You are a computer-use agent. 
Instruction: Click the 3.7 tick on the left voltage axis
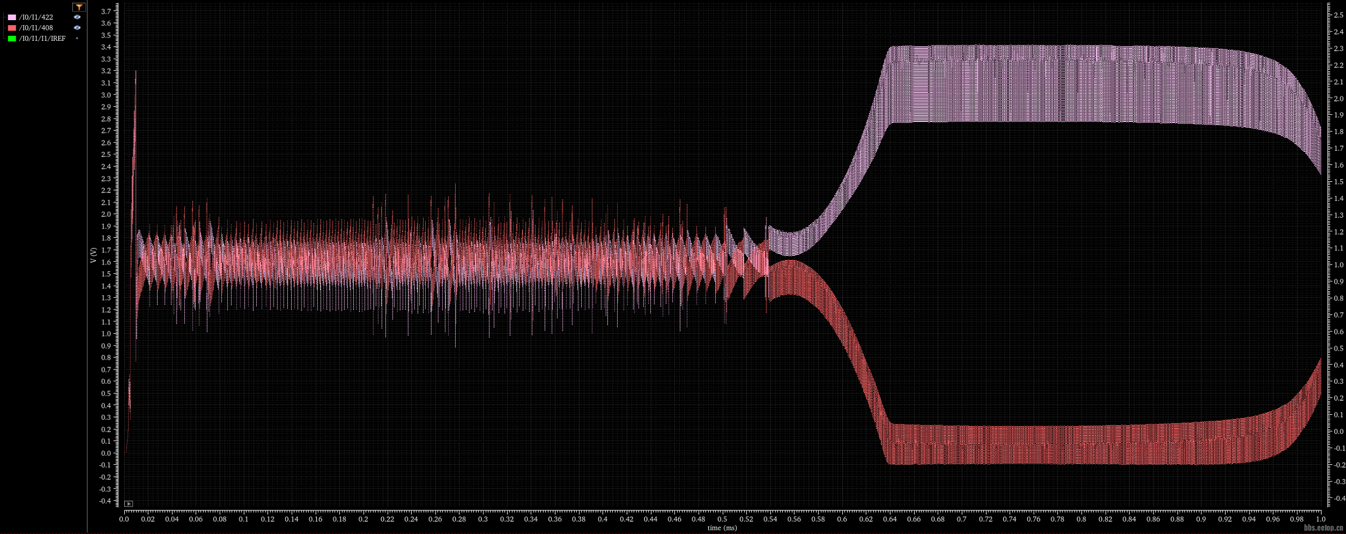point(106,11)
